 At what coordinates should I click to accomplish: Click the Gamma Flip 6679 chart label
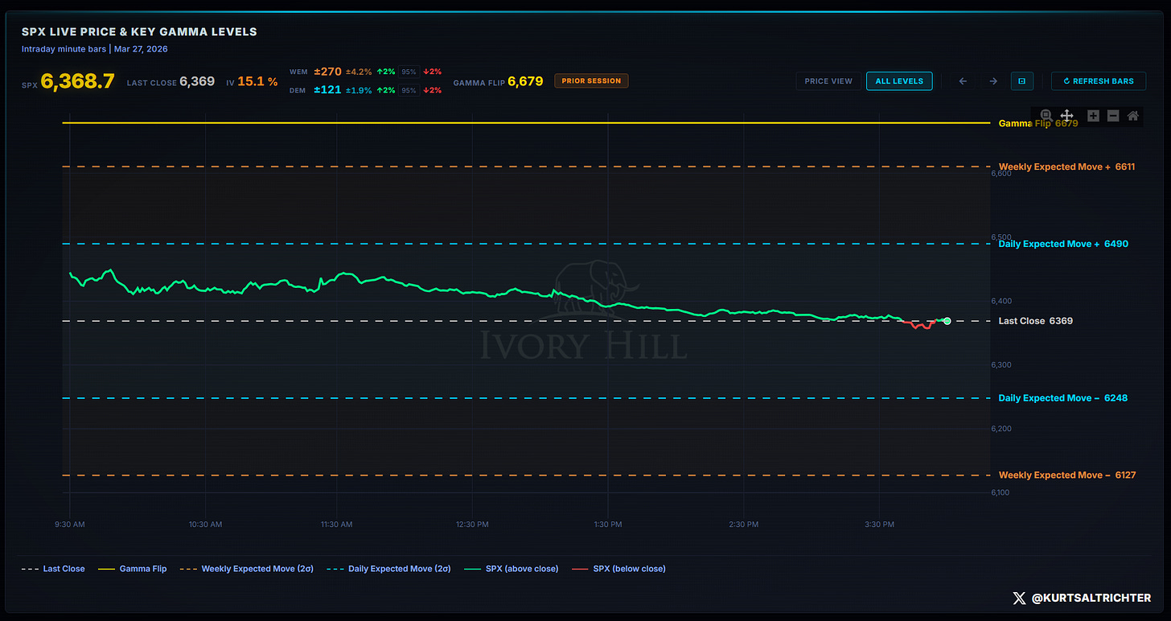coord(1038,124)
